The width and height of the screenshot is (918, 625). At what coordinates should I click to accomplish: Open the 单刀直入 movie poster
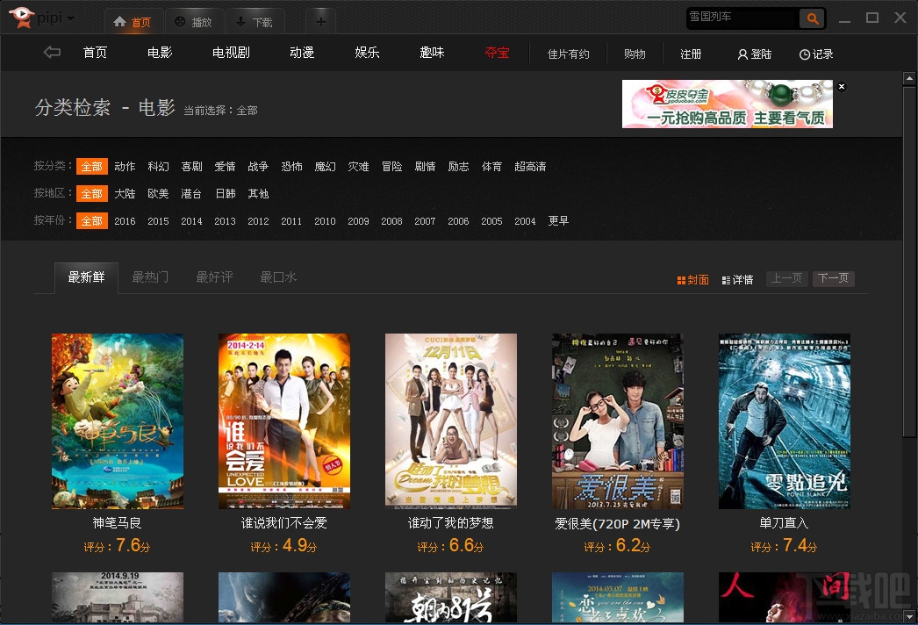[785, 421]
